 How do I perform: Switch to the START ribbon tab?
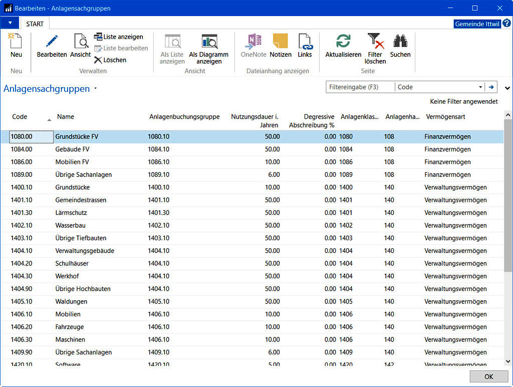click(35, 24)
